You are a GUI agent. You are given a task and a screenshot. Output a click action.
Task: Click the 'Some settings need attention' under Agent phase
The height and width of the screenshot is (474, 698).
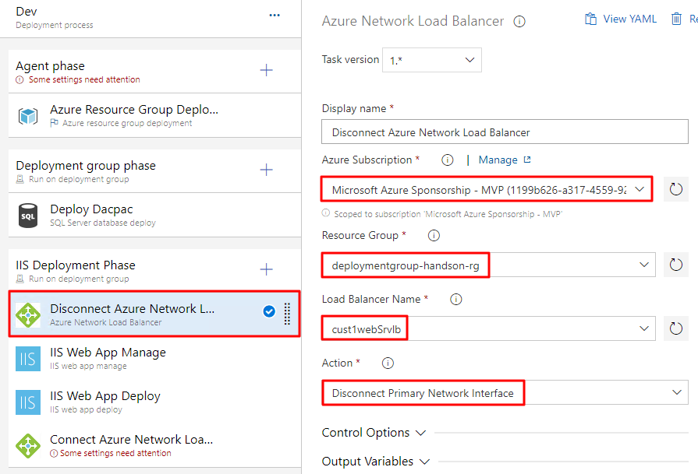(x=84, y=79)
